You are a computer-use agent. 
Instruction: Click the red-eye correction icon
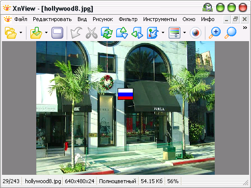(196, 33)
